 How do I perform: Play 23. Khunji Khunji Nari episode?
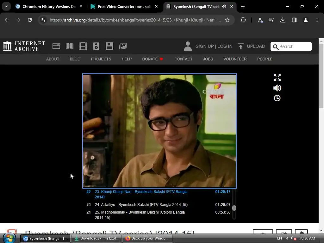158,194
